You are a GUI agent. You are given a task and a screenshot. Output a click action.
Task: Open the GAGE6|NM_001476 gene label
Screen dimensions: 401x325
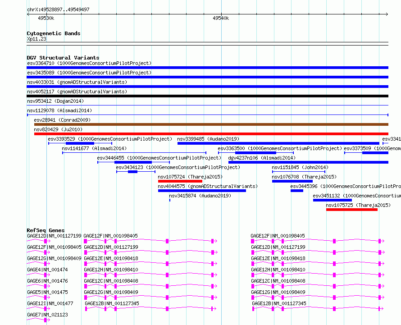pos(47,281)
